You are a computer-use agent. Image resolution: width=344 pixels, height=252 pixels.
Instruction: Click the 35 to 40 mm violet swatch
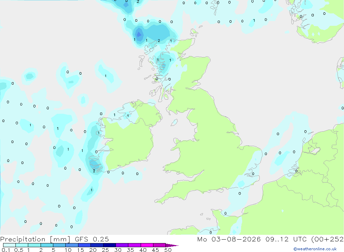click(x=135, y=245)
